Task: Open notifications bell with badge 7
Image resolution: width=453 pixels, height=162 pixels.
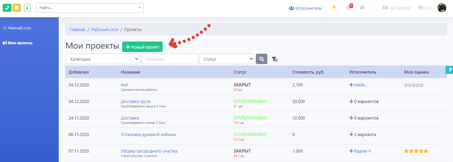Action: [349, 8]
